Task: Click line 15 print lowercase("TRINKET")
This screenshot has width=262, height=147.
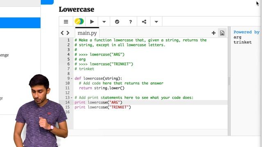Action: (x=103, y=107)
